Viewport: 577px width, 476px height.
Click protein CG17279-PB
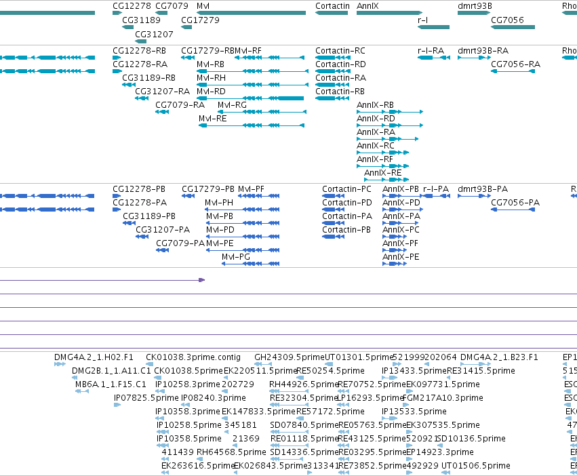(x=188, y=196)
